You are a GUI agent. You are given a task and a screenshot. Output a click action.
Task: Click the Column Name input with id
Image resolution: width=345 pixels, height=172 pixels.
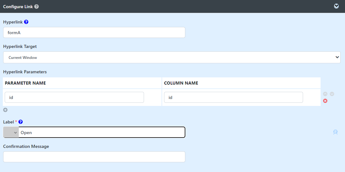click(234, 97)
